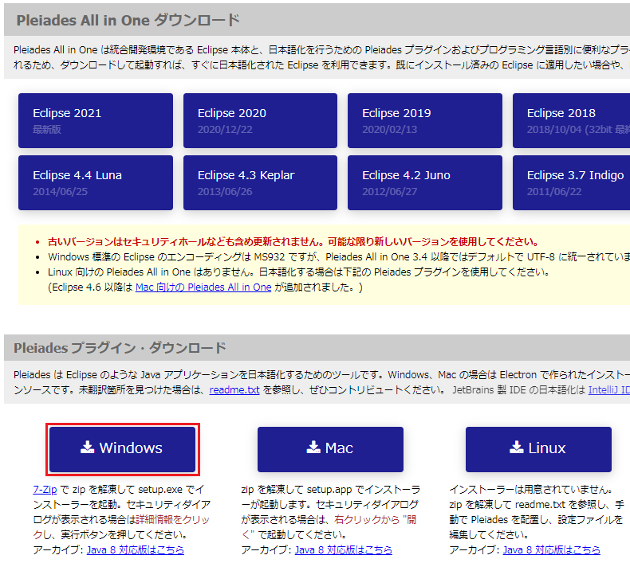This screenshot has height=563, width=630.
Task: Click the 2012/06/27 date on Juno tile
Action: coord(390,192)
